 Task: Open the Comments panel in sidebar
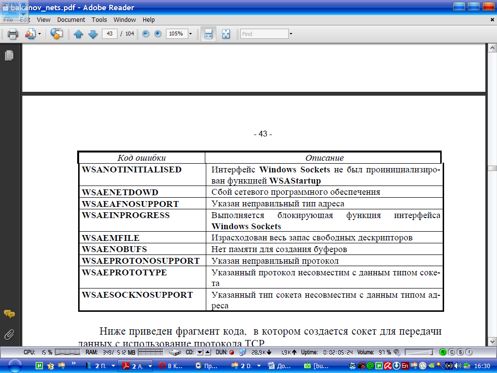click(x=9, y=314)
